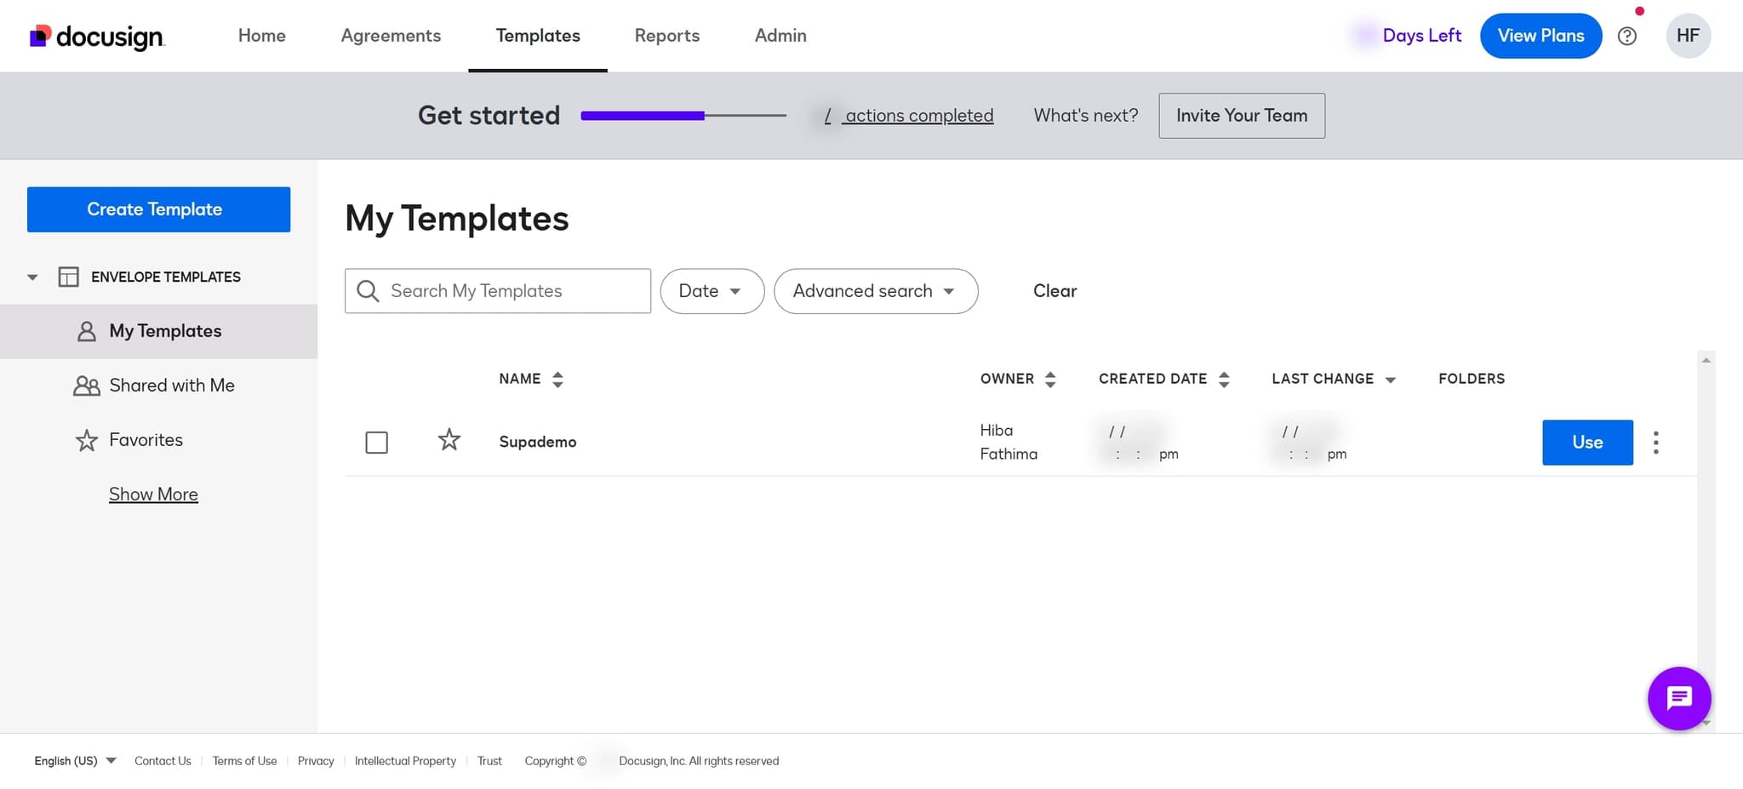1743x789 pixels.
Task: Open the Favorites star sidebar icon
Action: coord(85,439)
